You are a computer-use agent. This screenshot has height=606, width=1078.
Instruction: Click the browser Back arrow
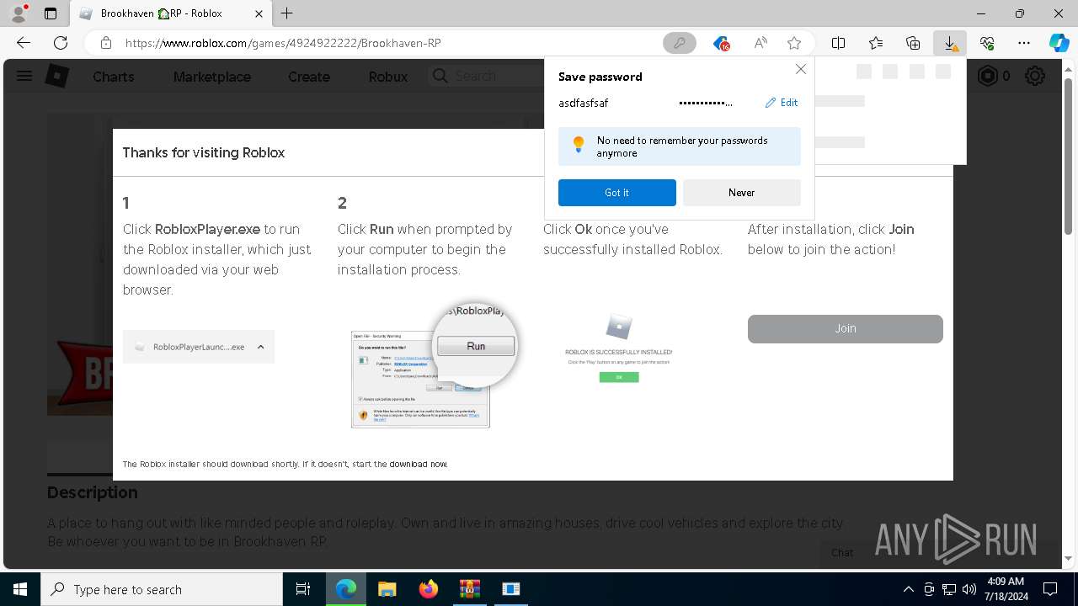[24, 43]
